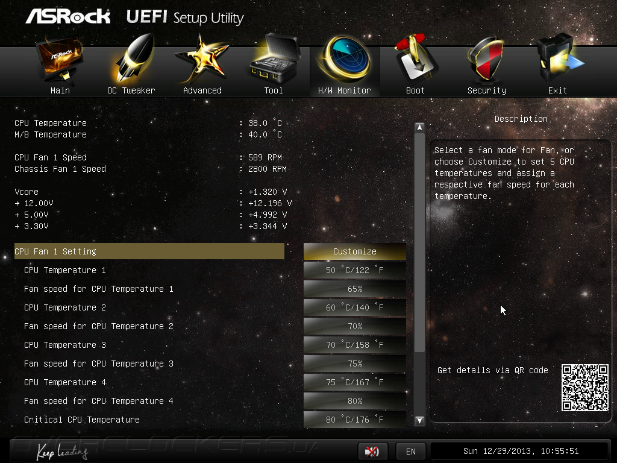The width and height of the screenshot is (617, 463).
Task: Click the CPU Fan 1 Speed 589 RPM value
Action: (x=265, y=157)
